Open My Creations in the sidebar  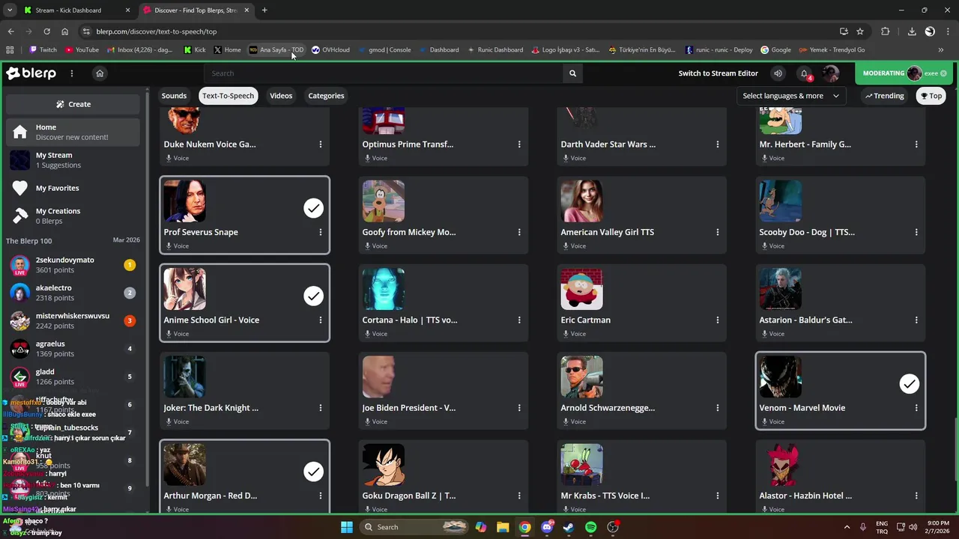[x=73, y=216]
